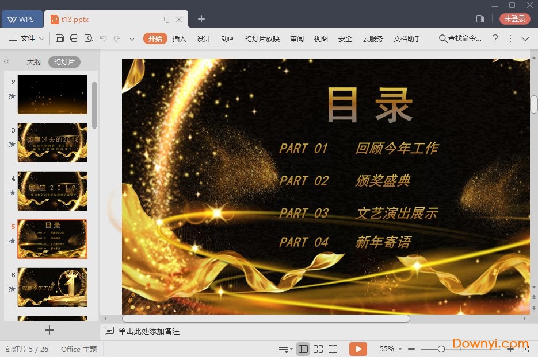Open quick access toolbar customize dropdown
538x357 pixels.
click(x=132, y=38)
